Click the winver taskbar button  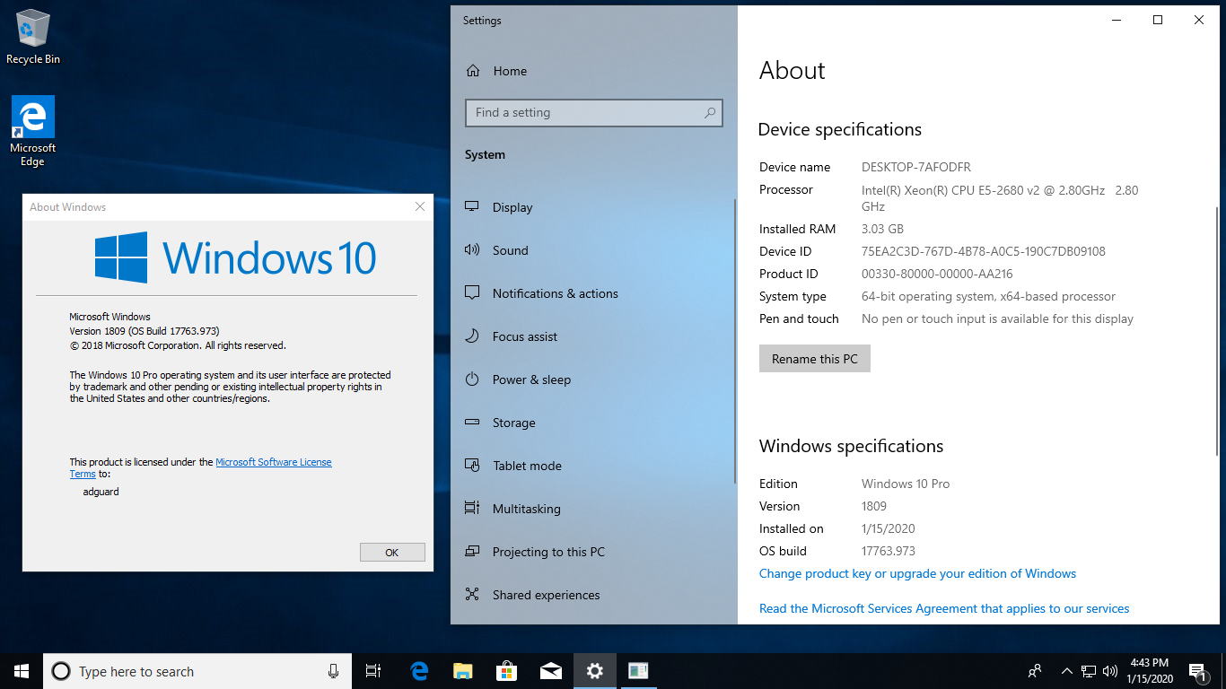click(x=638, y=671)
